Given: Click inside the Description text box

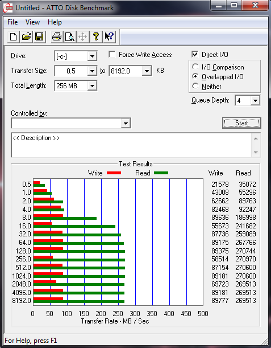Looking at the screenshot, I should click(x=131, y=145).
